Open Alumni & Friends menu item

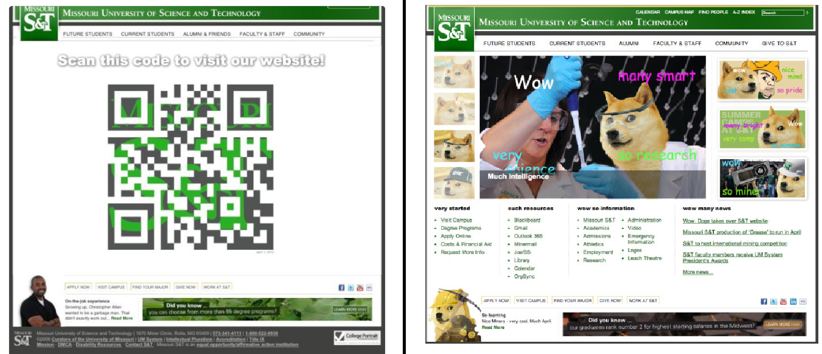[207, 34]
